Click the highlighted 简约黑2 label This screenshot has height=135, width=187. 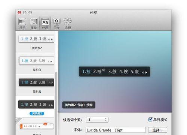[x=37, y=114]
